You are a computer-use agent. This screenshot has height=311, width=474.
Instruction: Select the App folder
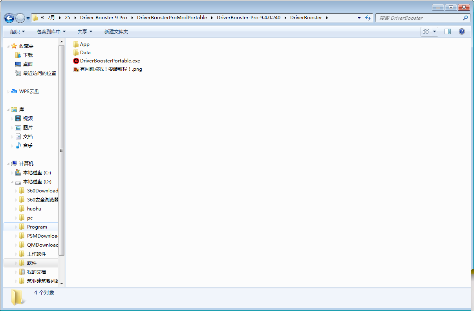(x=81, y=44)
